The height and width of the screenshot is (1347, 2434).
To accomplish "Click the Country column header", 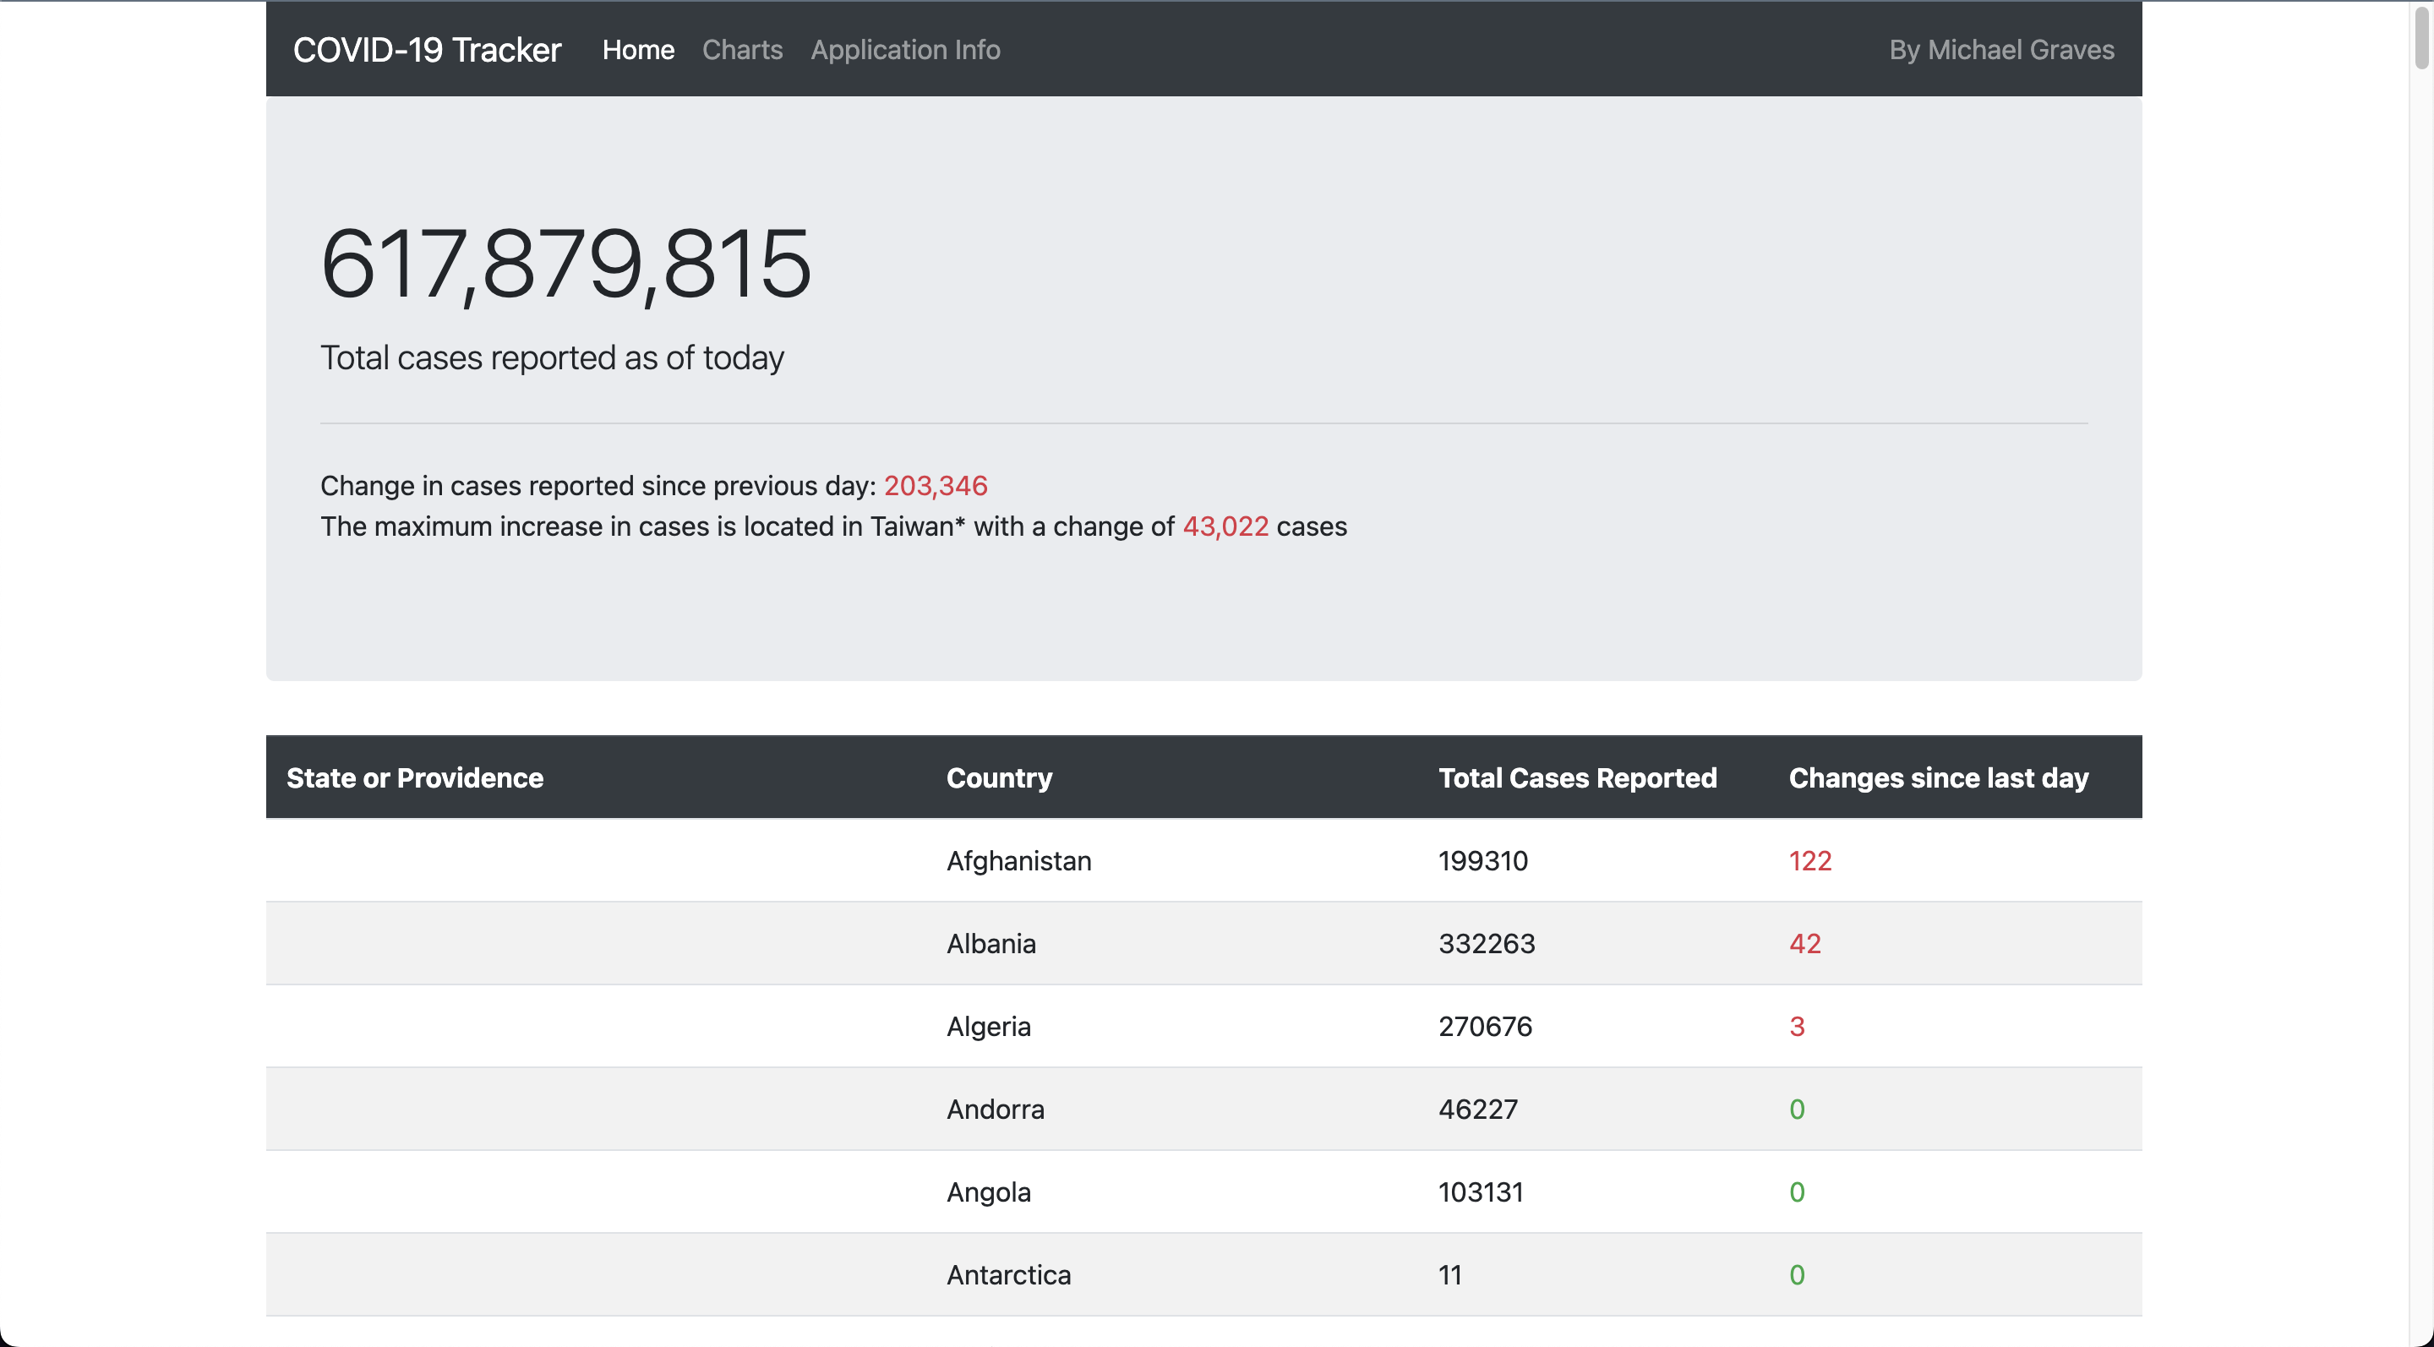I will [x=999, y=777].
